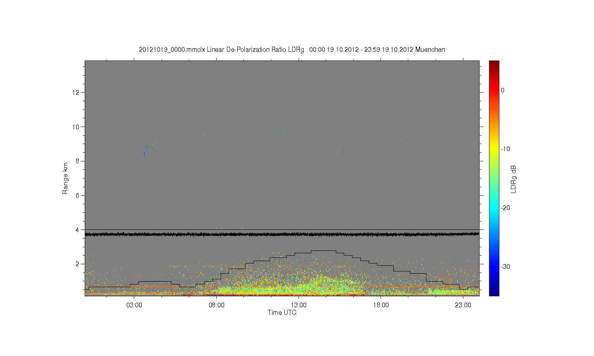Click the colorbar value -20
594x356 pixels.
[505, 208]
